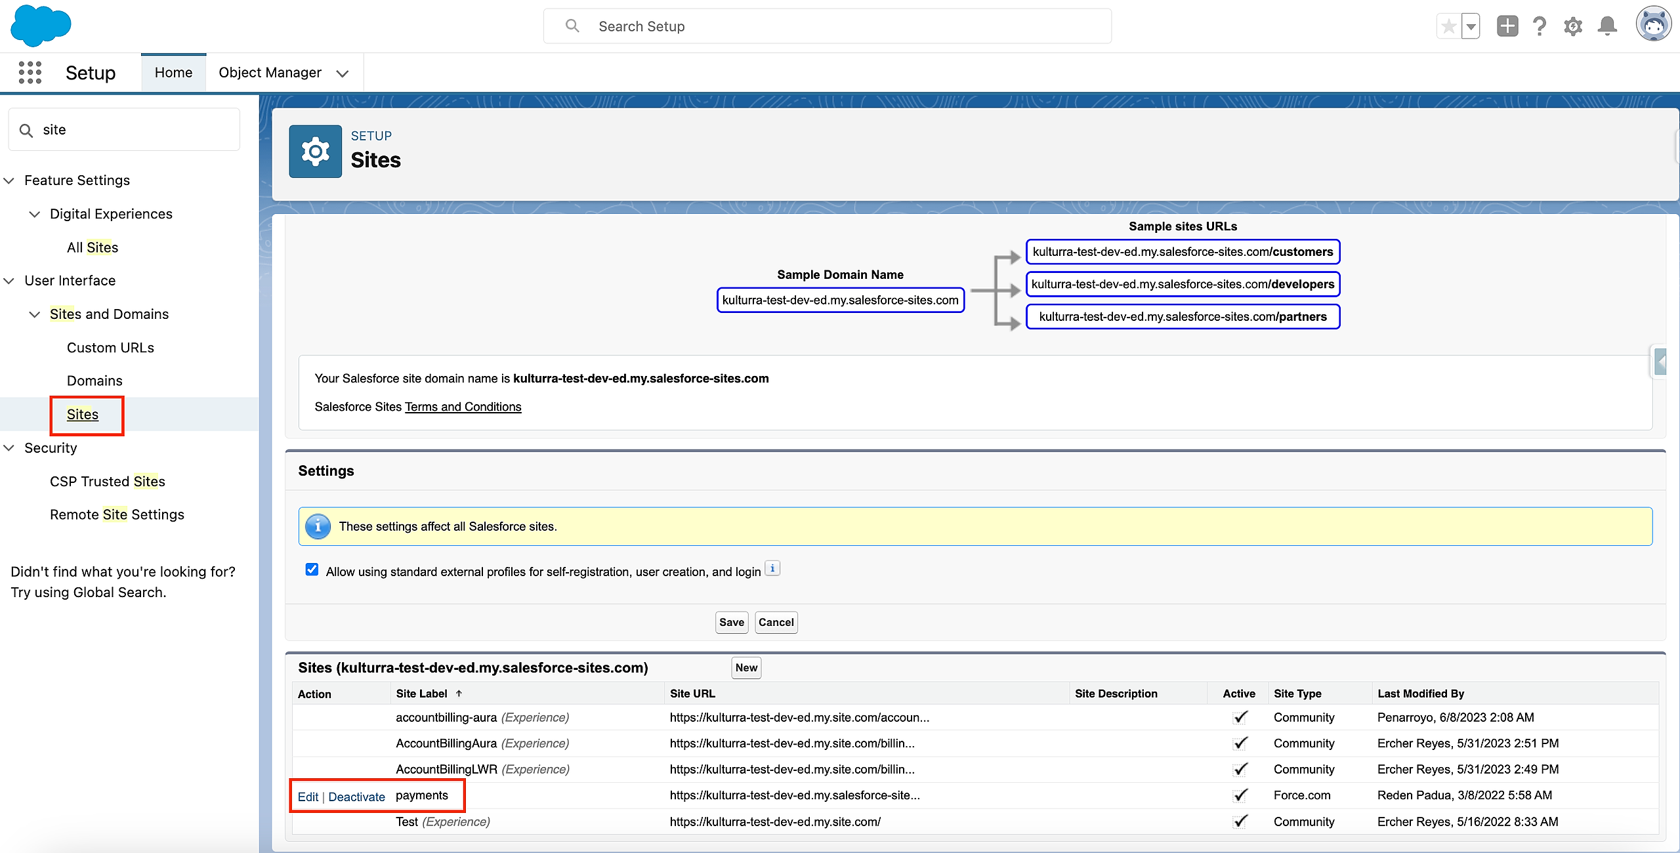
Task: Switch to the Home tab
Action: coord(173,73)
